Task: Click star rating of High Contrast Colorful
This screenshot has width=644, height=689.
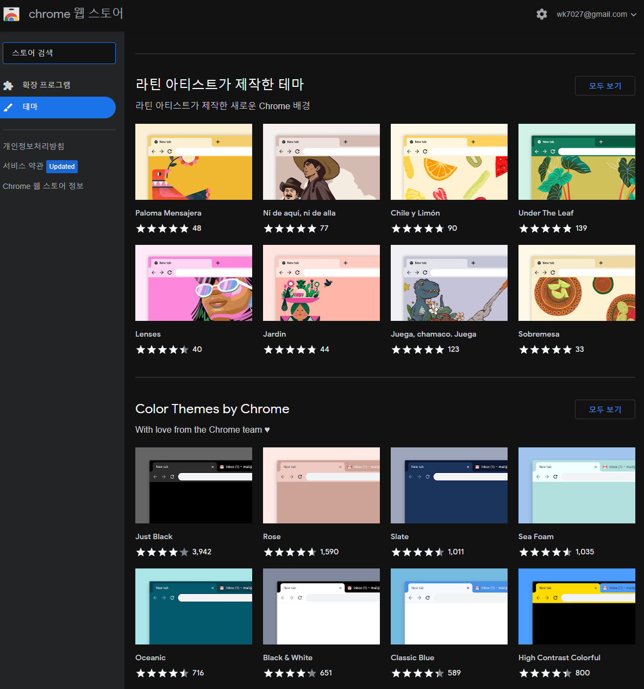Action: point(545,673)
